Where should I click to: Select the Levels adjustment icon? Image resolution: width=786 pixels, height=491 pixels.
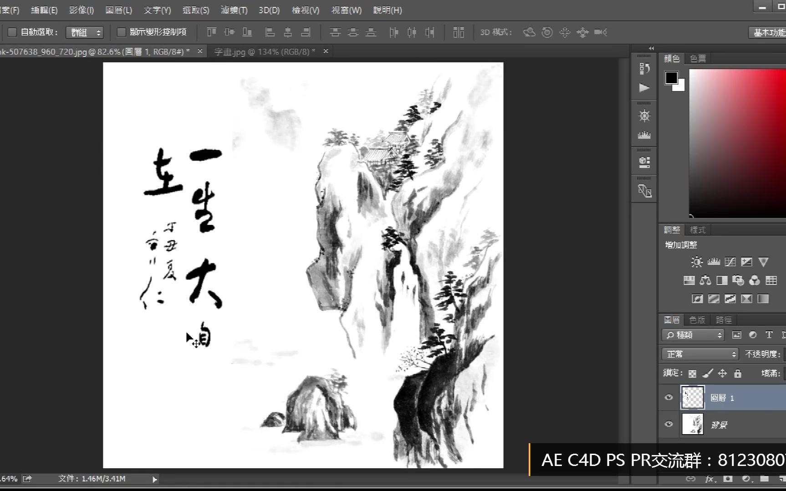pyautogui.click(x=714, y=262)
